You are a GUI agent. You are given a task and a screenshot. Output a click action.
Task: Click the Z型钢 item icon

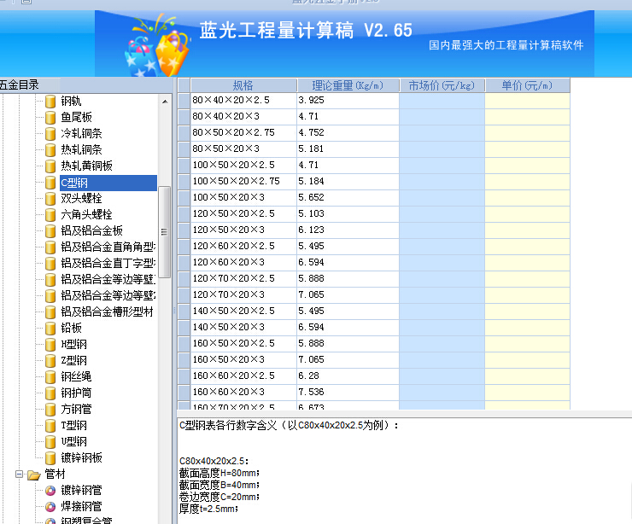[50, 360]
